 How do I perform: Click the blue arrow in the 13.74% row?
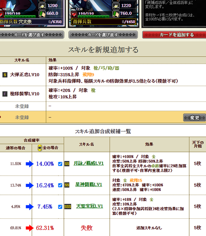click(30, 185)
